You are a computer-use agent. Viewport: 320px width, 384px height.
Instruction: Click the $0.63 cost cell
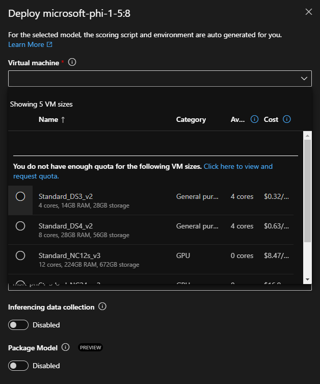pyautogui.click(x=276, y=226)
